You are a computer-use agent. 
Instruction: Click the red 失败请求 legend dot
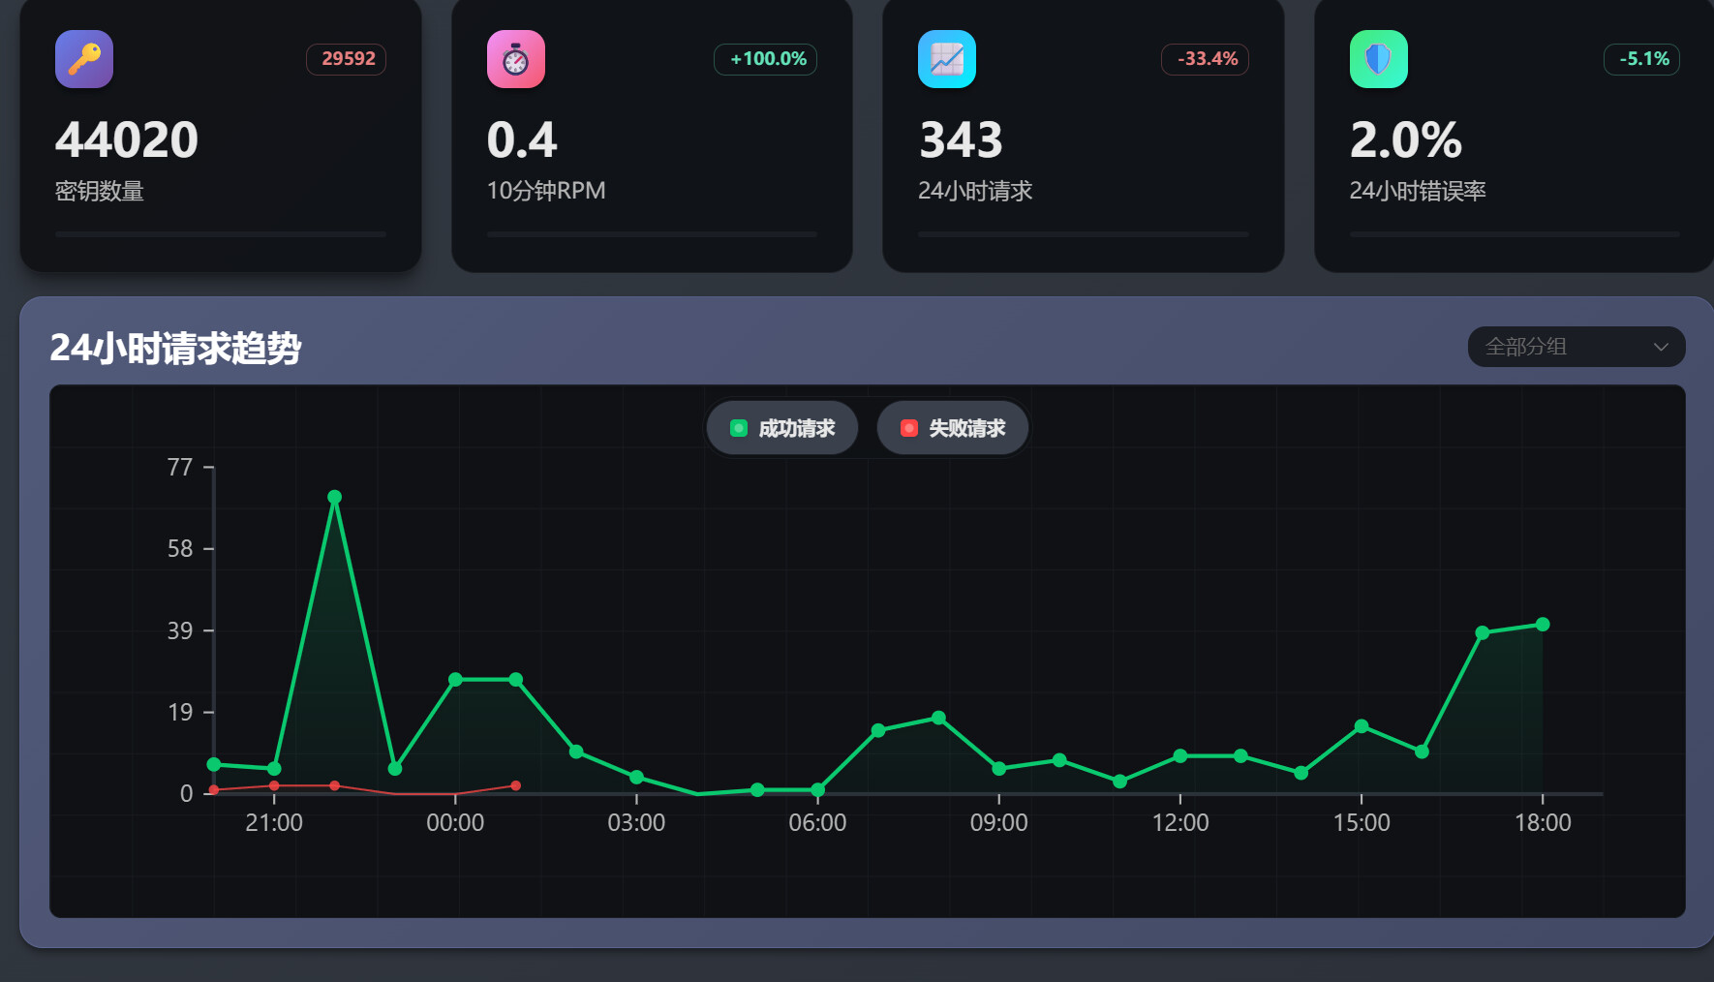point(908,428)
